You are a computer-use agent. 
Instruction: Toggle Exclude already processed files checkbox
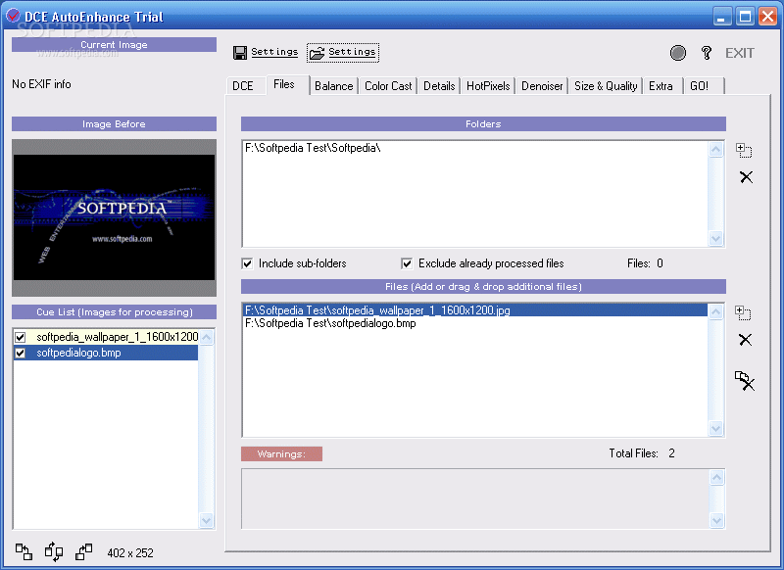[x=407, y=263]
